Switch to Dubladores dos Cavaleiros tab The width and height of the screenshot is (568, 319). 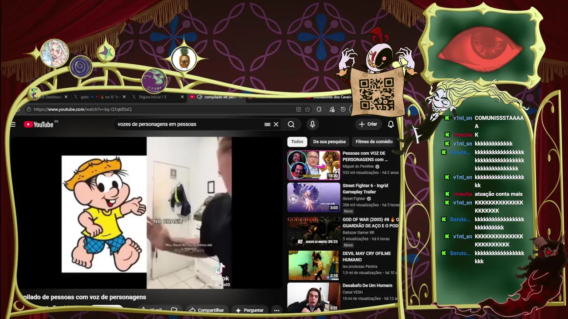click(x=331, y=97)
